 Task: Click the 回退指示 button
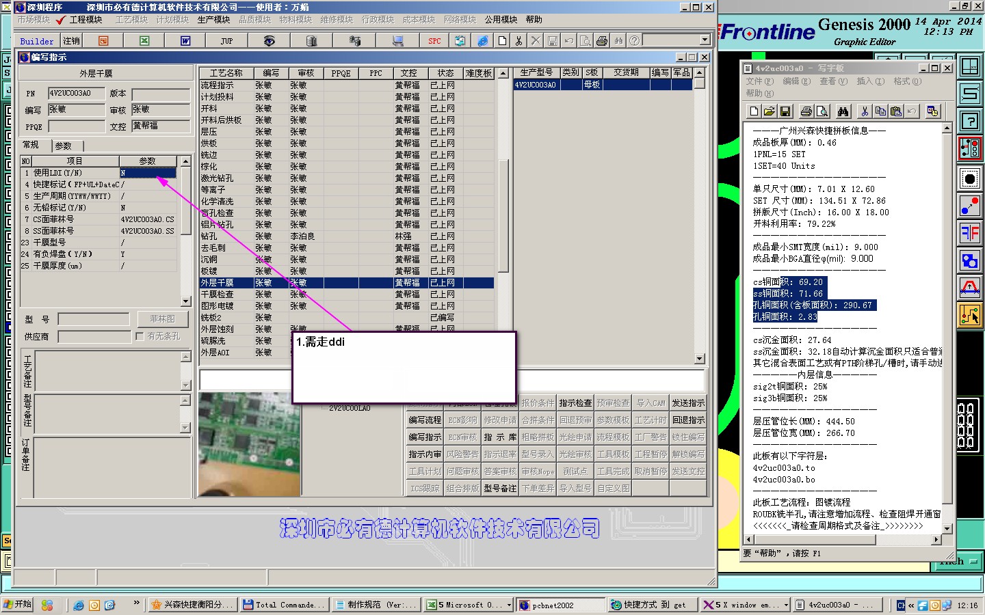(x=687, y=420)
